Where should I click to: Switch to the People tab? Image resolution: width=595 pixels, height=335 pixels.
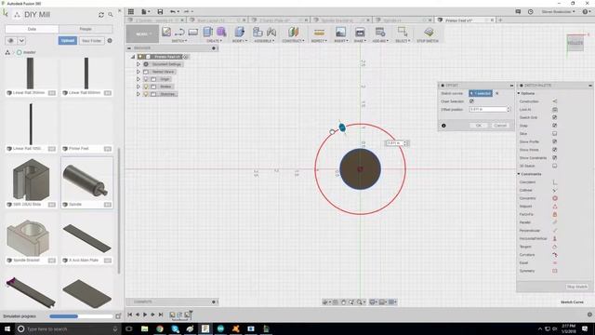coord(86,29)
